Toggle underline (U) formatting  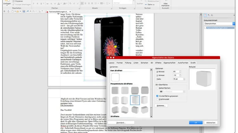pos(41,3)
